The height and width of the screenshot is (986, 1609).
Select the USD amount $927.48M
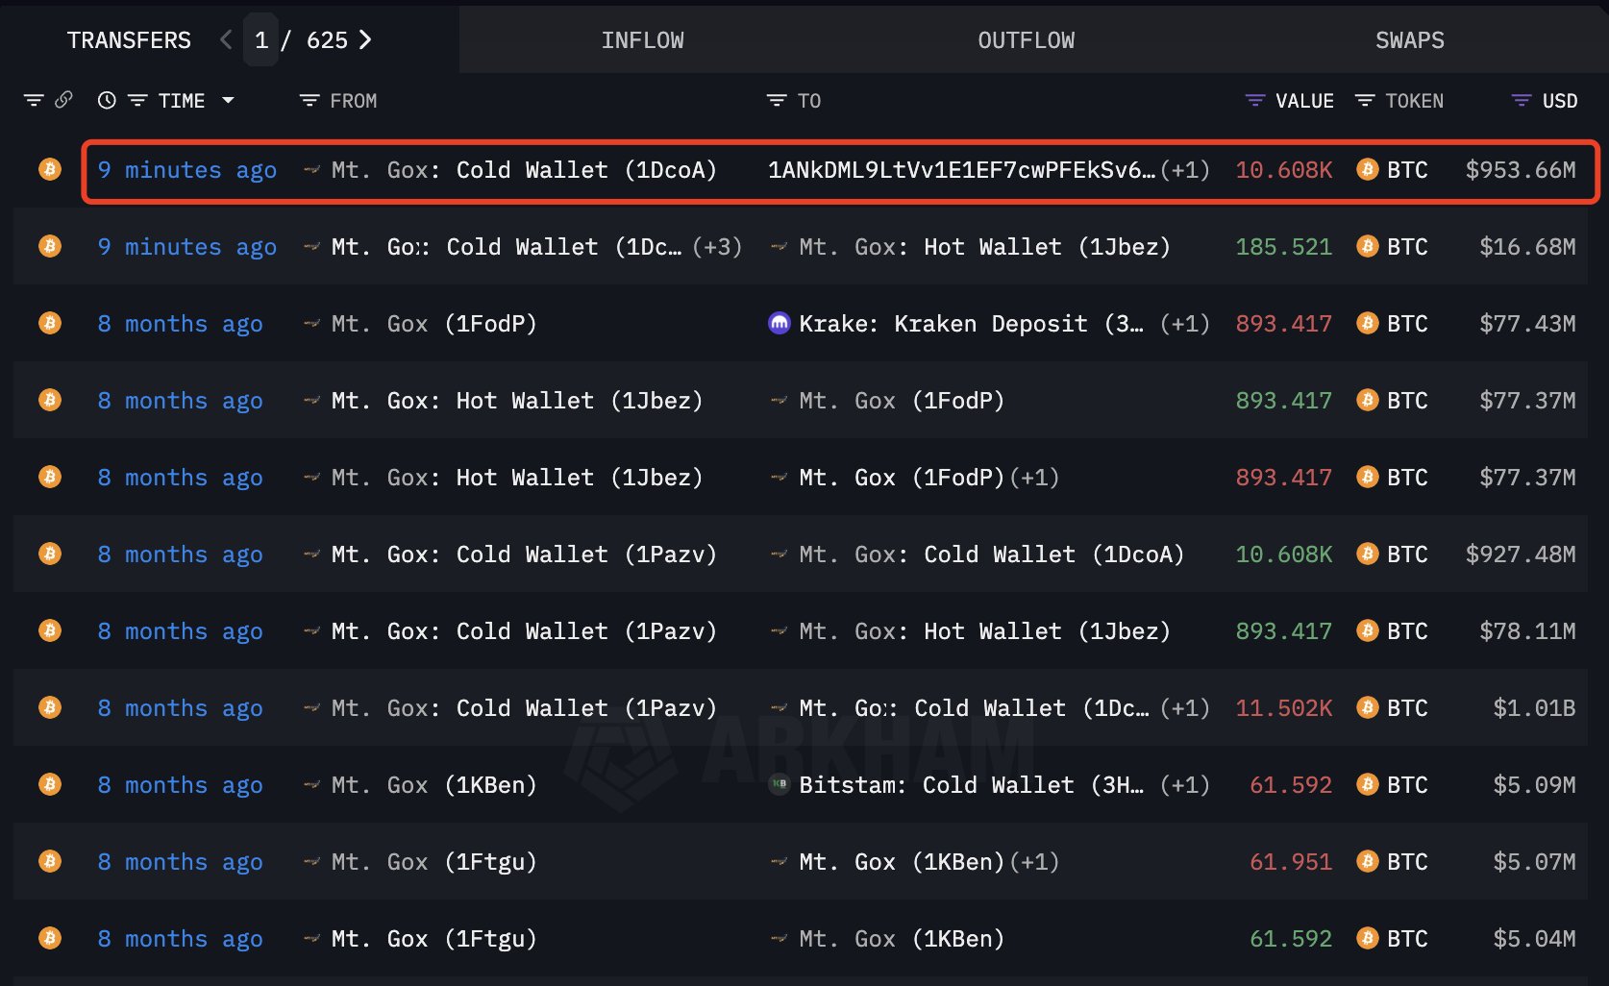(1521, 555)
